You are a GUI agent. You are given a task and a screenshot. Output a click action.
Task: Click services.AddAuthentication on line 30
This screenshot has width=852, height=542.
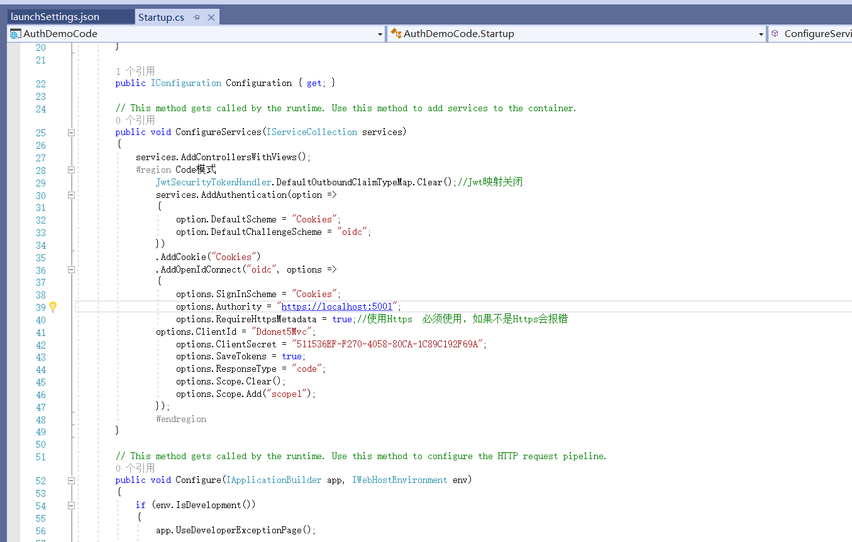(x=221, y=195)
